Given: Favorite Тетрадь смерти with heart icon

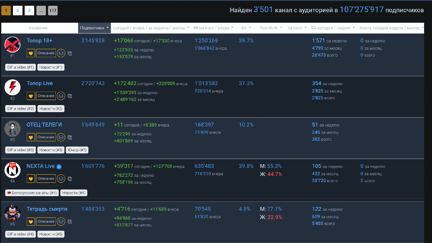Looking at the screenshot, I should tap(31, 221).
